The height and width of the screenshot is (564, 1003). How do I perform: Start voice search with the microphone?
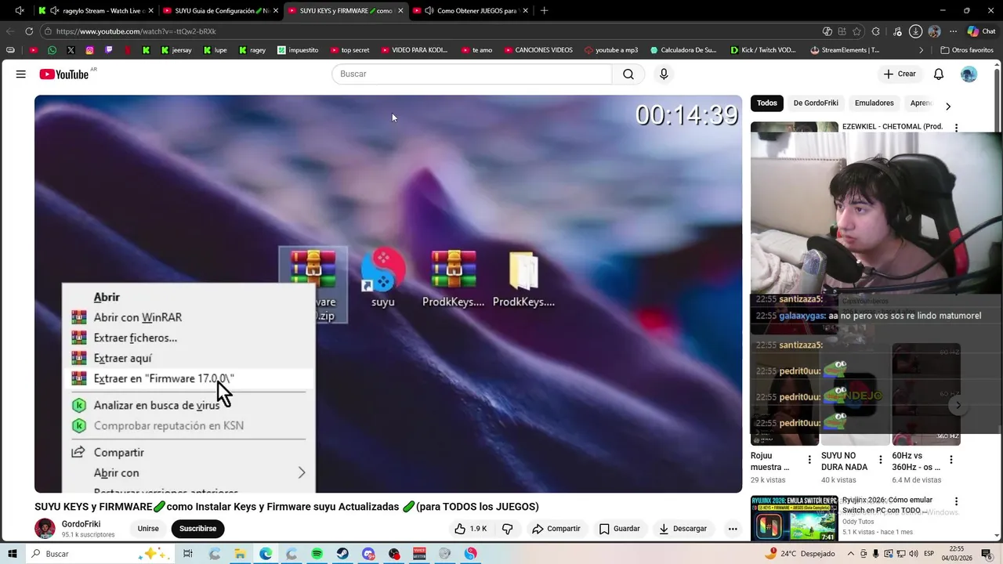[664, 74]
